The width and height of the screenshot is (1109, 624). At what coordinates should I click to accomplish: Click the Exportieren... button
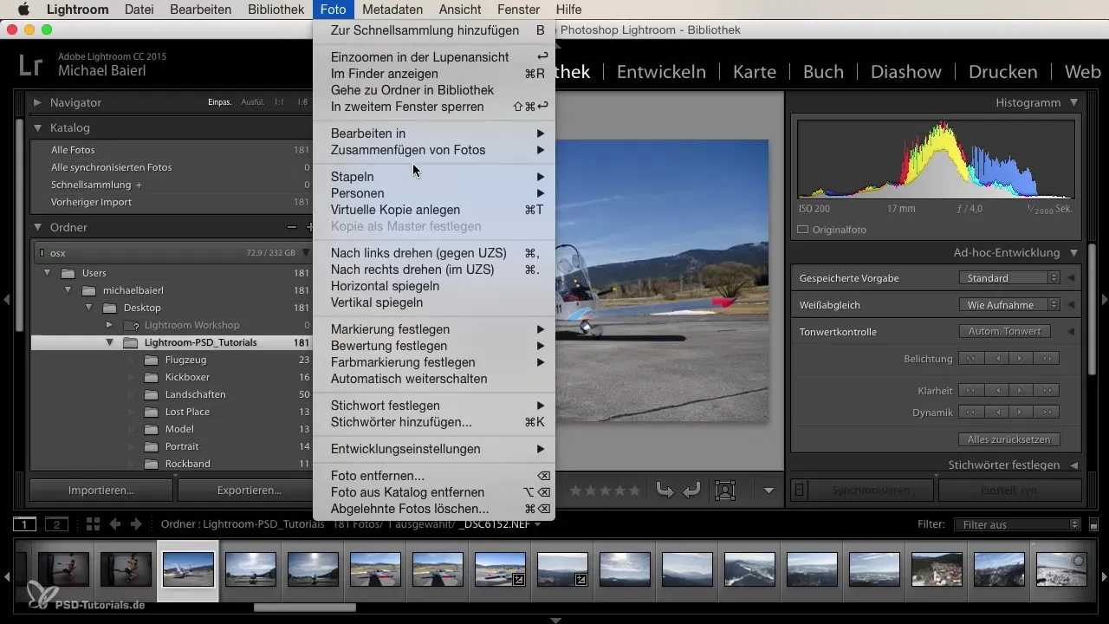pos(248,490)
